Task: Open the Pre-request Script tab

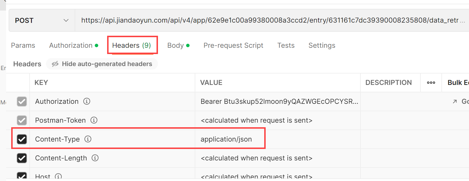Action: [233, 45]
